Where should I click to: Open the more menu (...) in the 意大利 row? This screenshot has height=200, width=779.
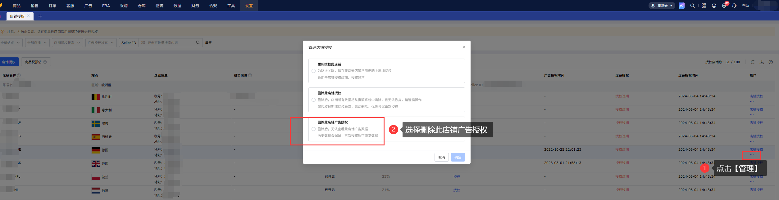(x=752, y=114)
